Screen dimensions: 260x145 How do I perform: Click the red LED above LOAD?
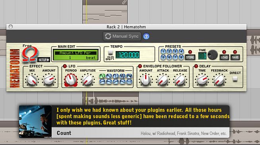224,52
